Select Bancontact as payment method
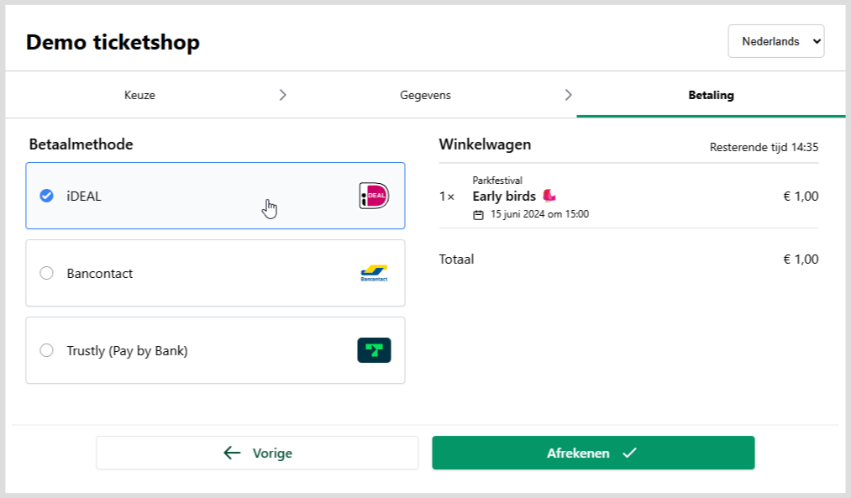 pyautogui.click(x=47, y=272)
